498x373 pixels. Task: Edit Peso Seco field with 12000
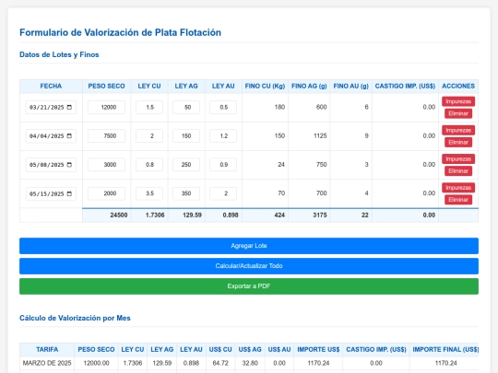(x=106, y=107)
